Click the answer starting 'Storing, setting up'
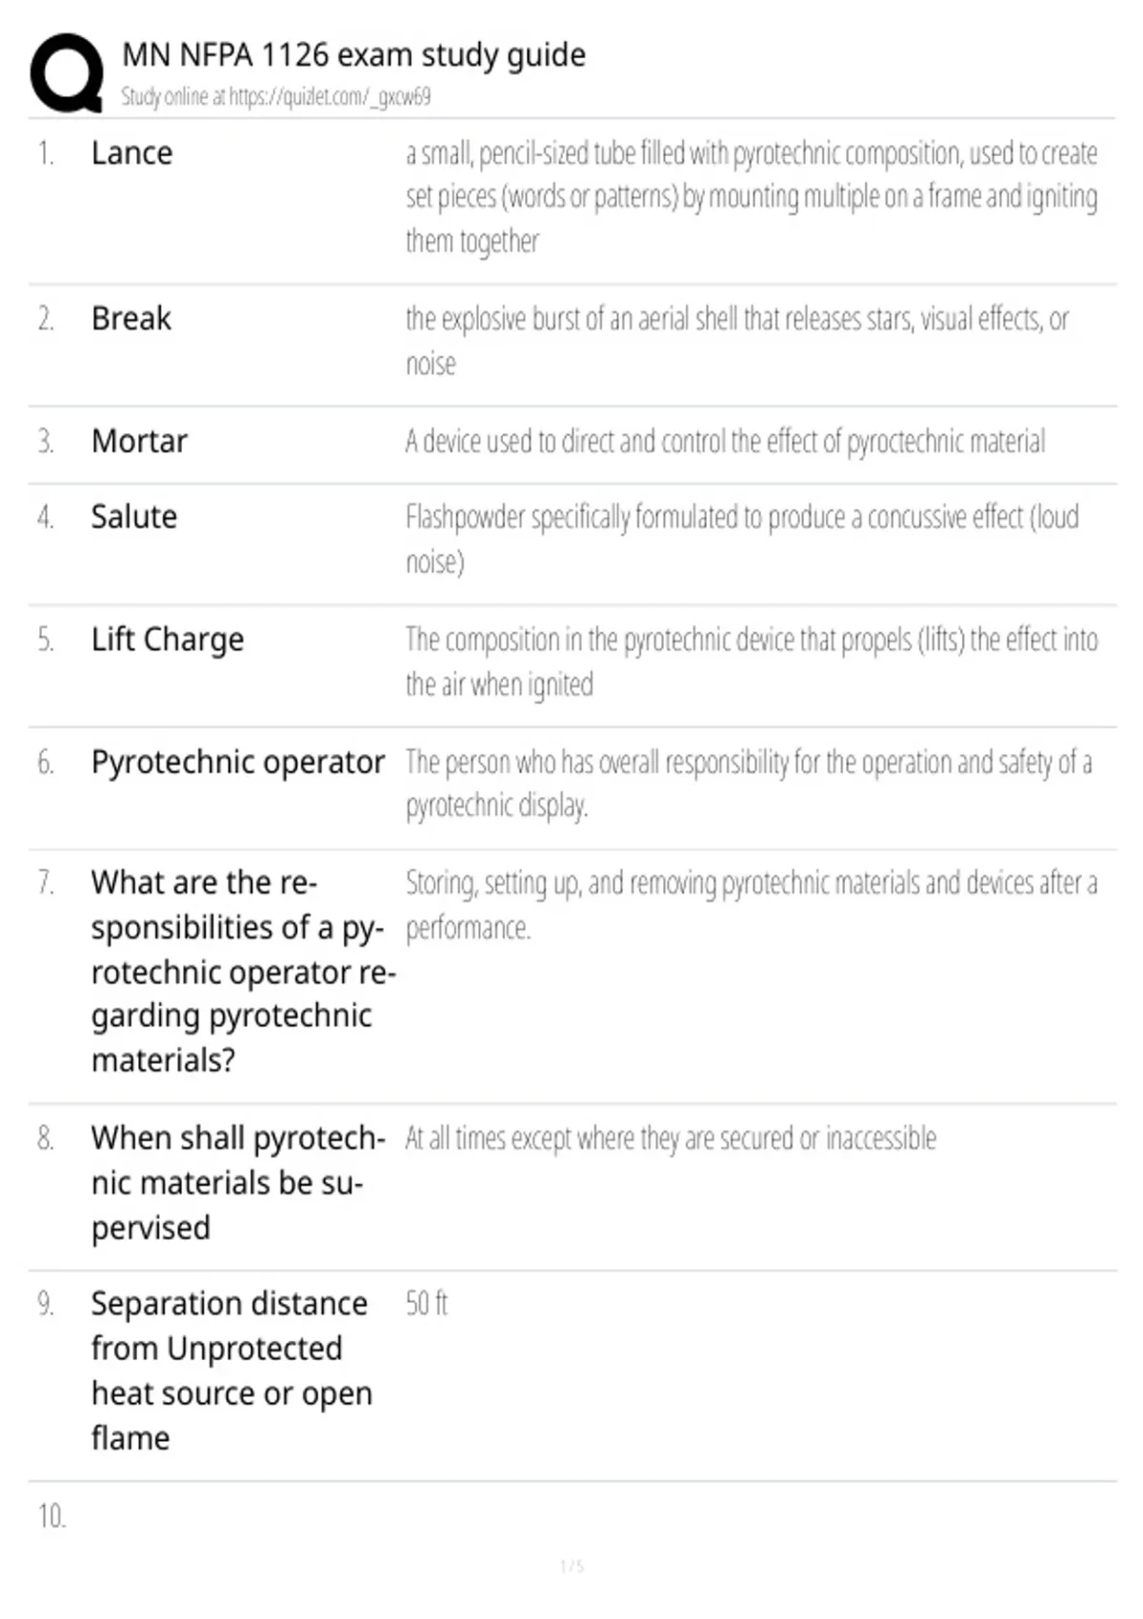The image size is (1143, 1619). [752, 905]
